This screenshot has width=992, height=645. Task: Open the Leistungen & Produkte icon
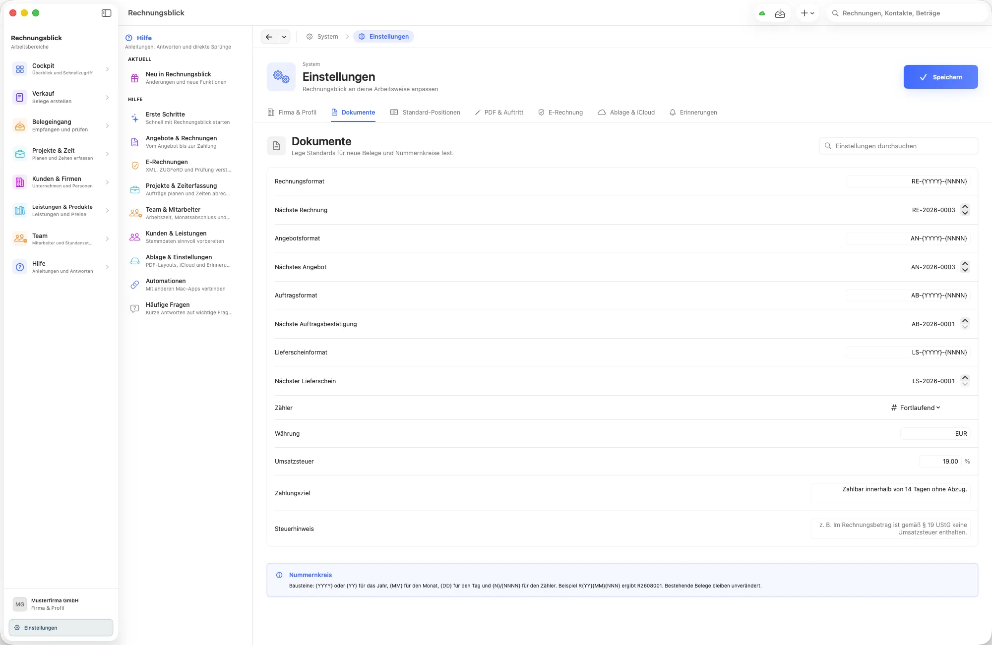[20, 211]
